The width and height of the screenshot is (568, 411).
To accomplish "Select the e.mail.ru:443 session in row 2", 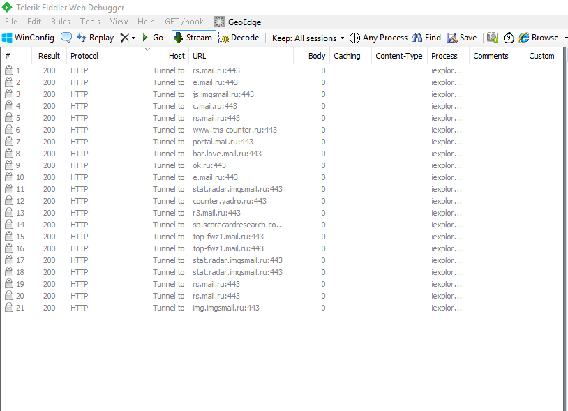I will pos(282,82).
